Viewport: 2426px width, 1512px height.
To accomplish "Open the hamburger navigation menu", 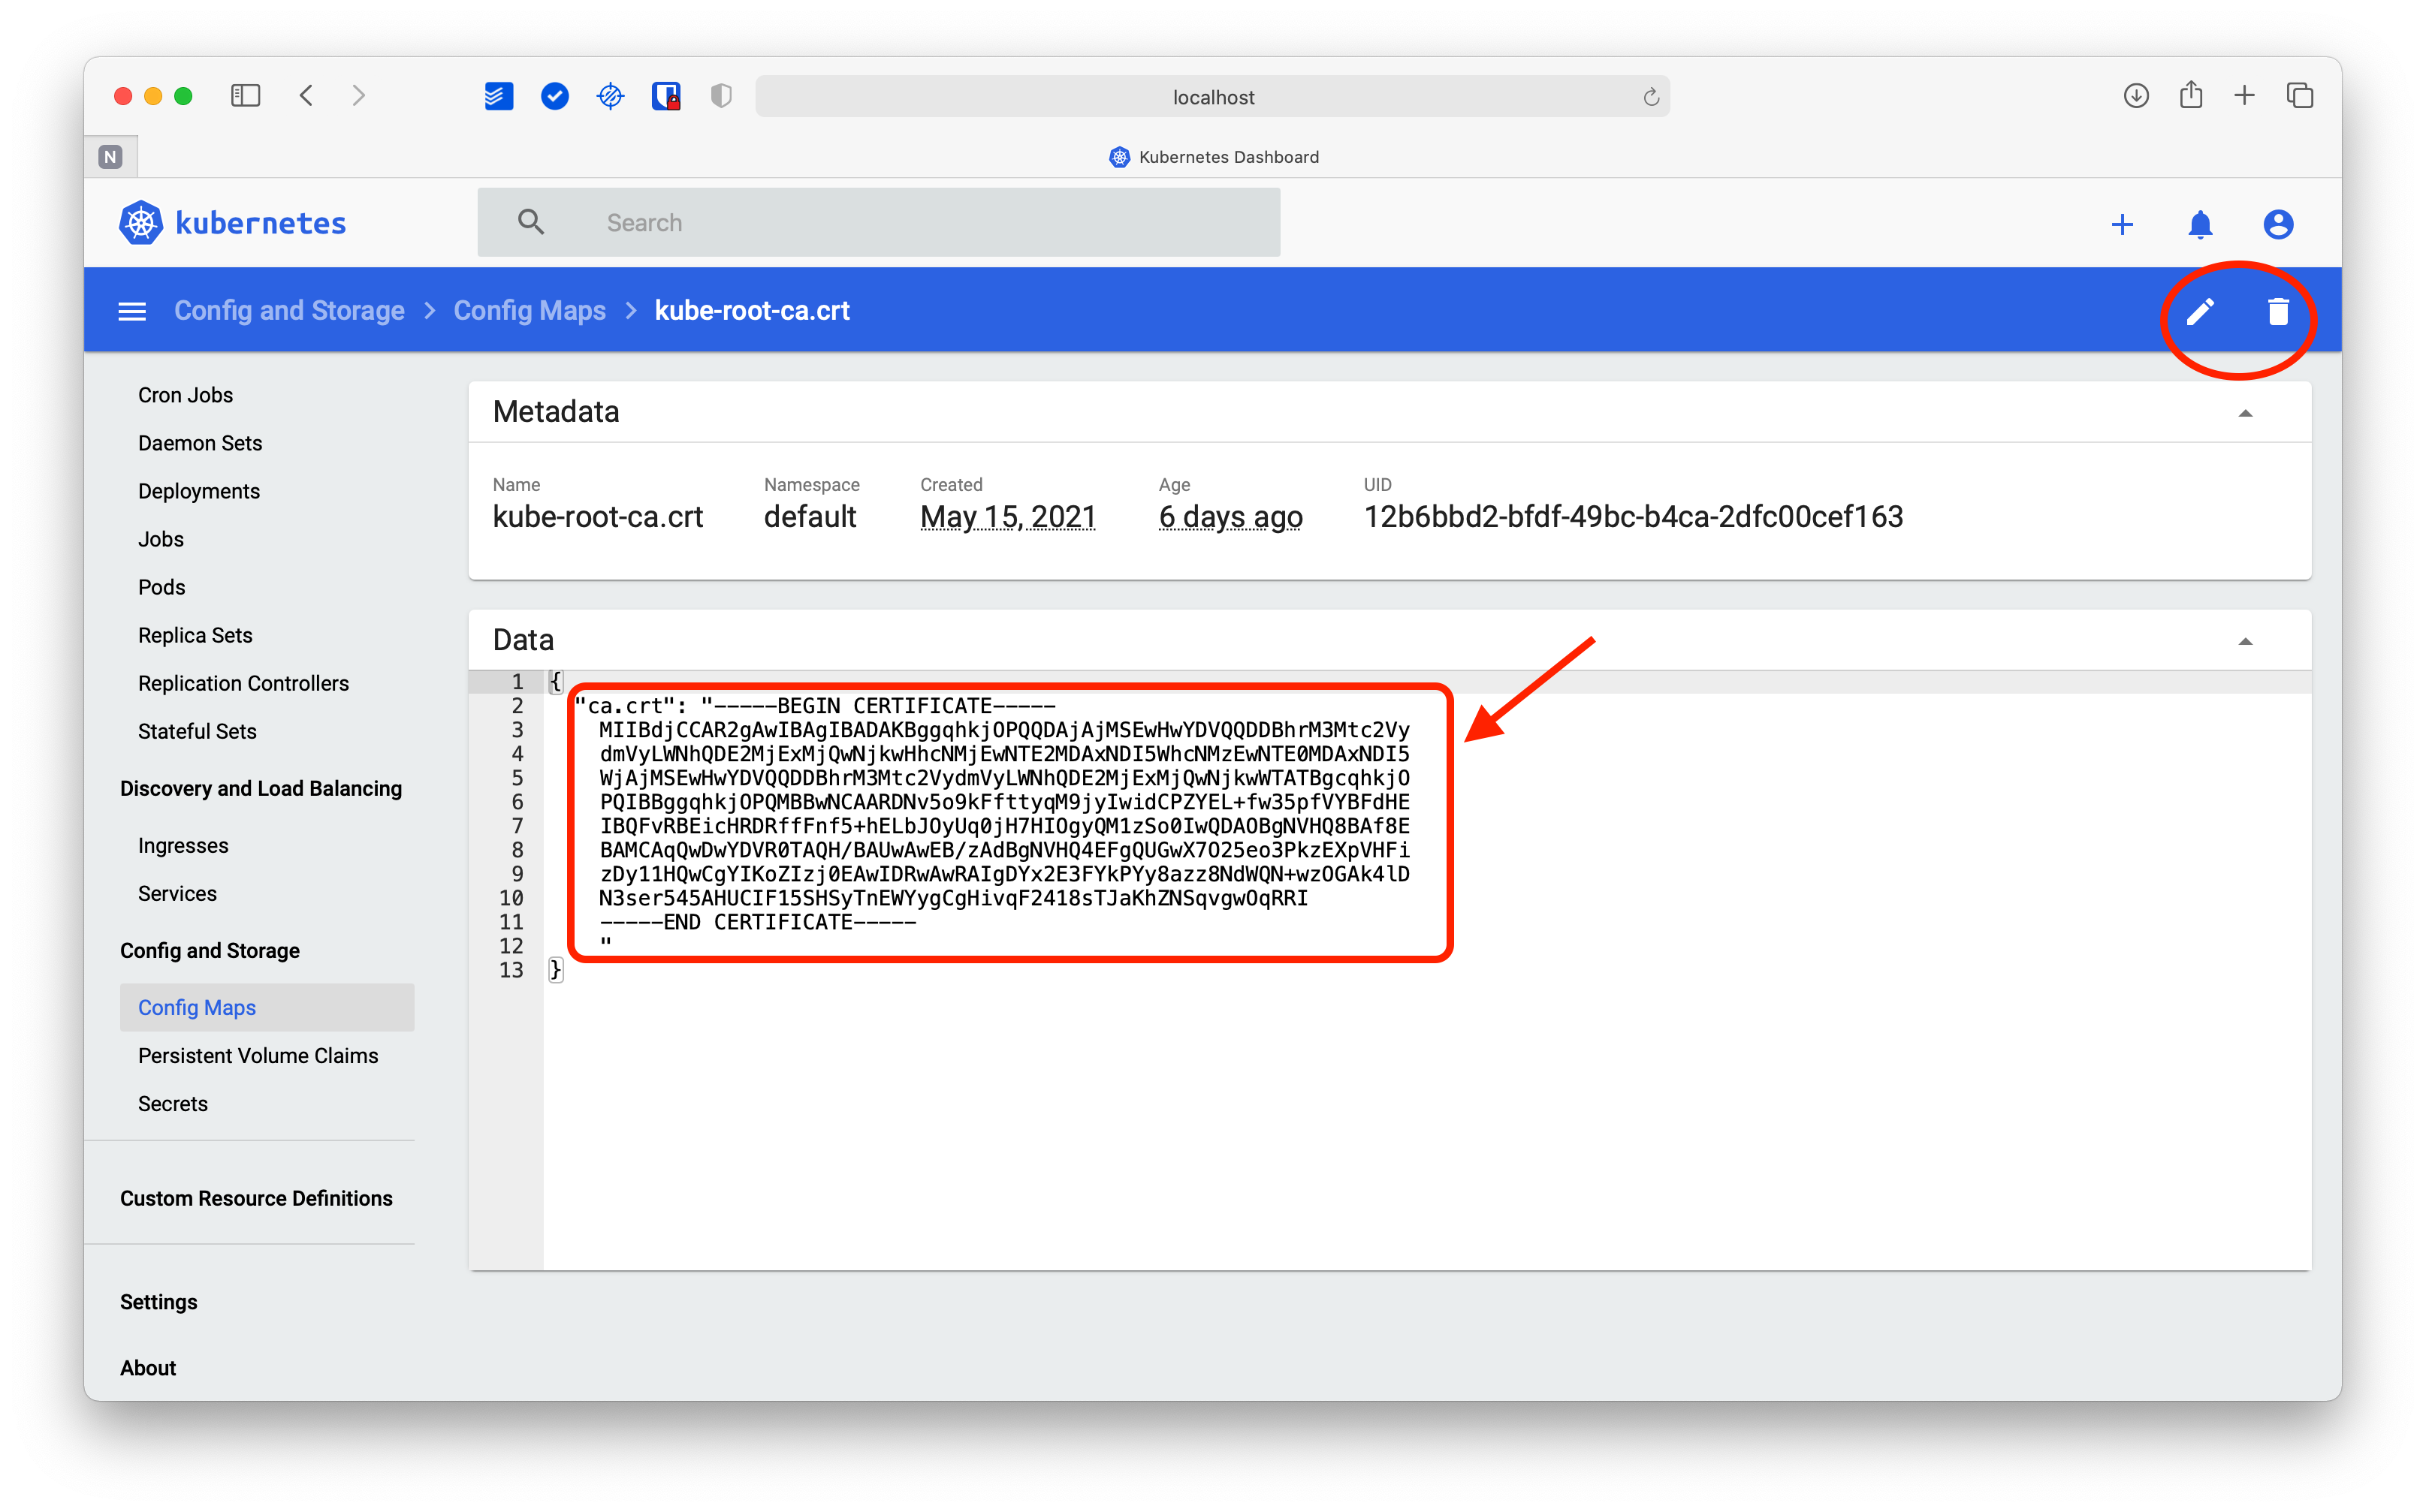I will tap(132, 312).
